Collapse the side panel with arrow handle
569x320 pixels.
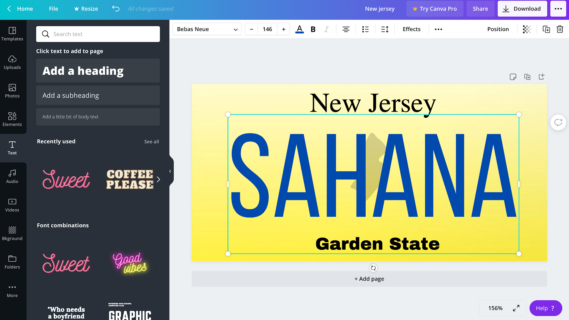(x=170, y=171)
